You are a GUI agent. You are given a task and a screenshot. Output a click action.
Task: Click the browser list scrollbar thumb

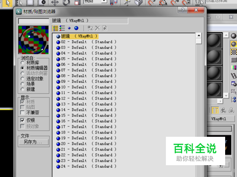[199, 41]
